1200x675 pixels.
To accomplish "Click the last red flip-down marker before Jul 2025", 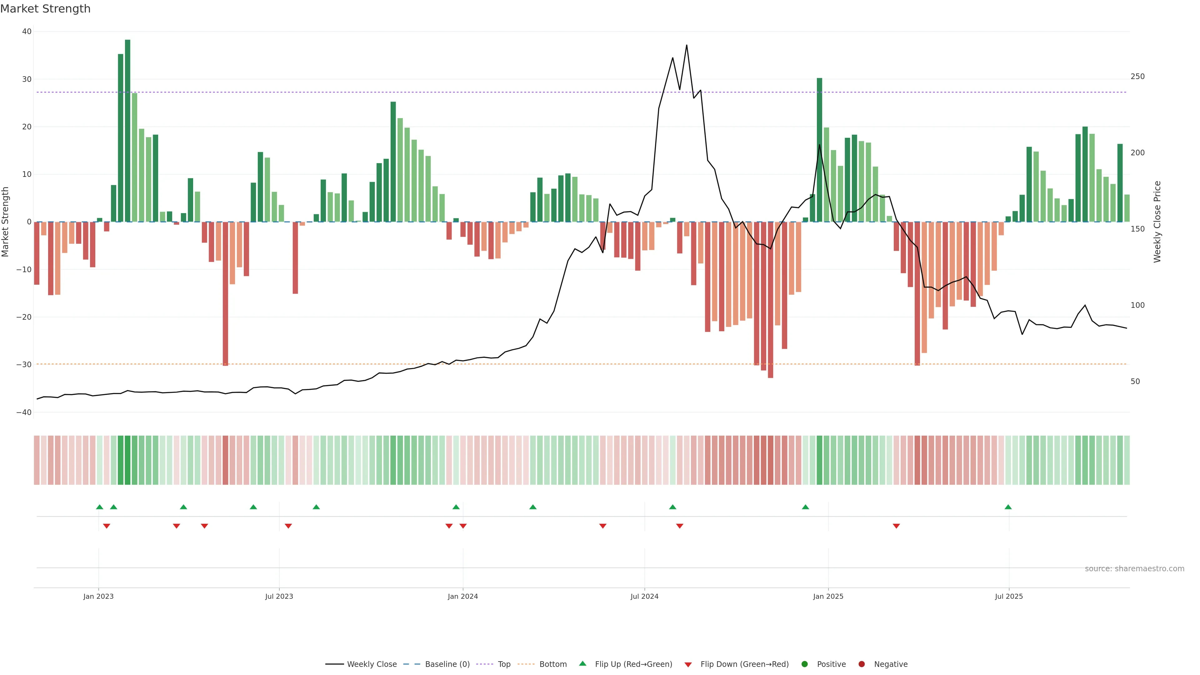I will (896, 526).
